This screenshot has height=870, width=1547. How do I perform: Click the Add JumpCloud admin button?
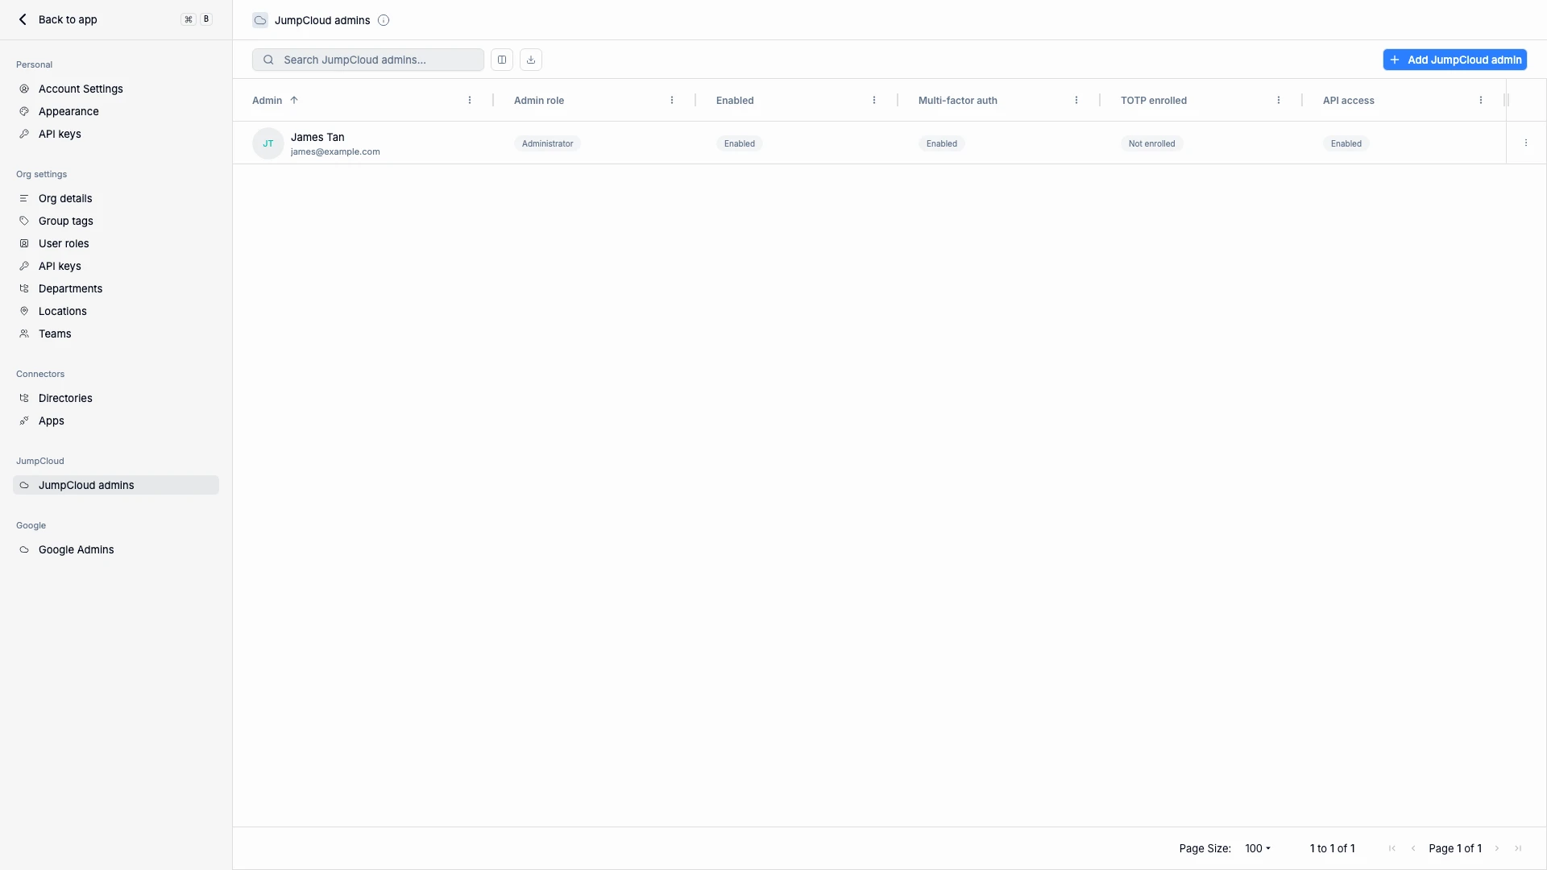coord(1455,59)
